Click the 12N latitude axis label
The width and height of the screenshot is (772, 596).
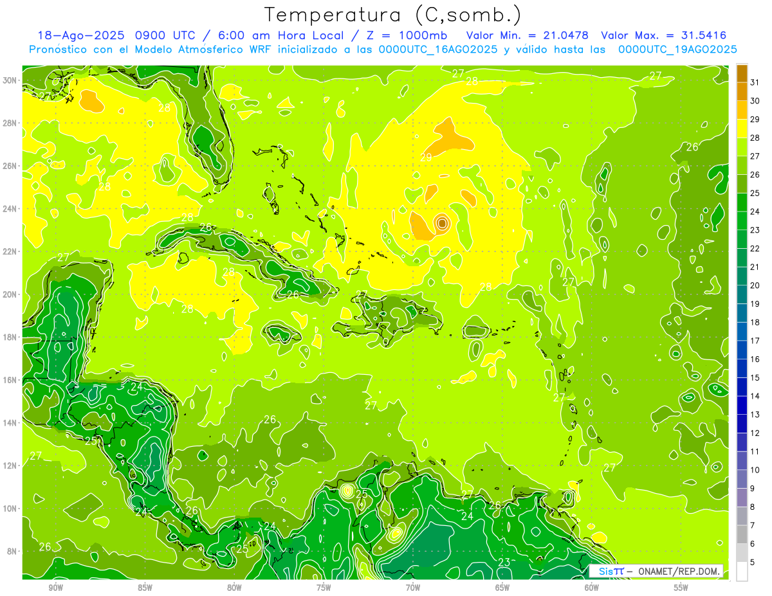click(x=11, y=465)
